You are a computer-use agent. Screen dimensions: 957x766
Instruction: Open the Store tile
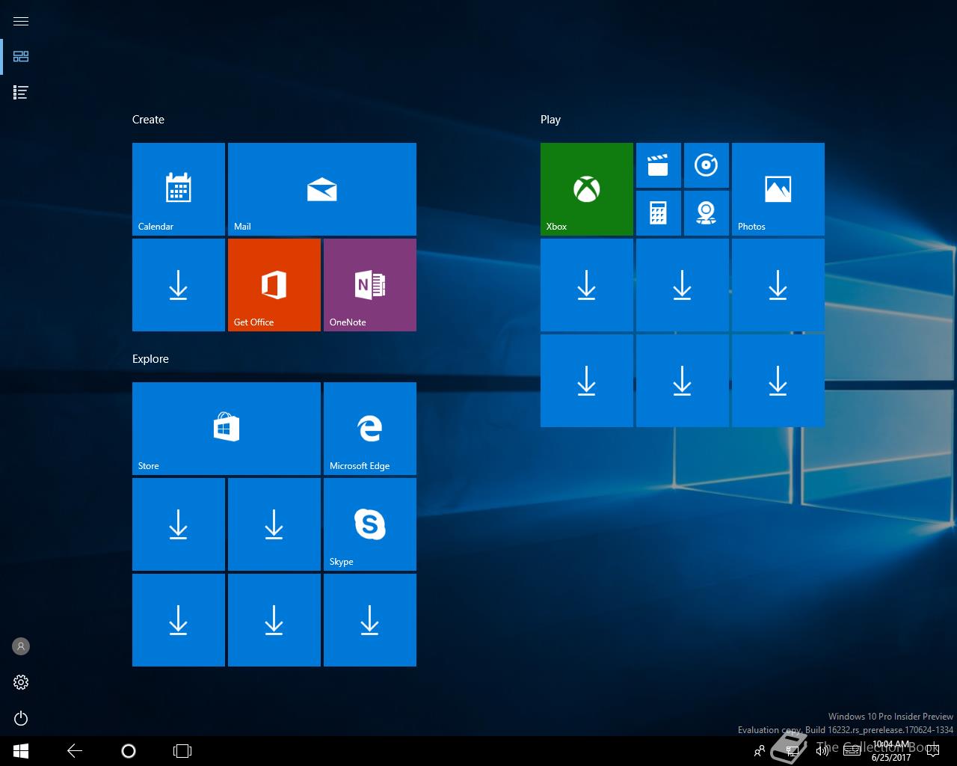[x=227, y=429]
